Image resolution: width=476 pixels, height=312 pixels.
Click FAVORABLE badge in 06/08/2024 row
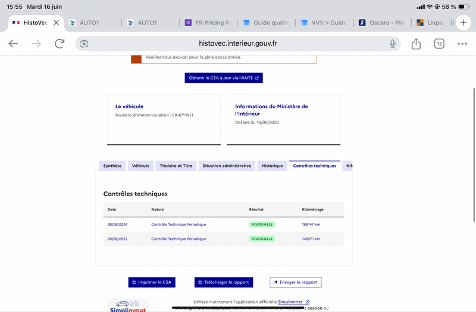click(262, 225)
